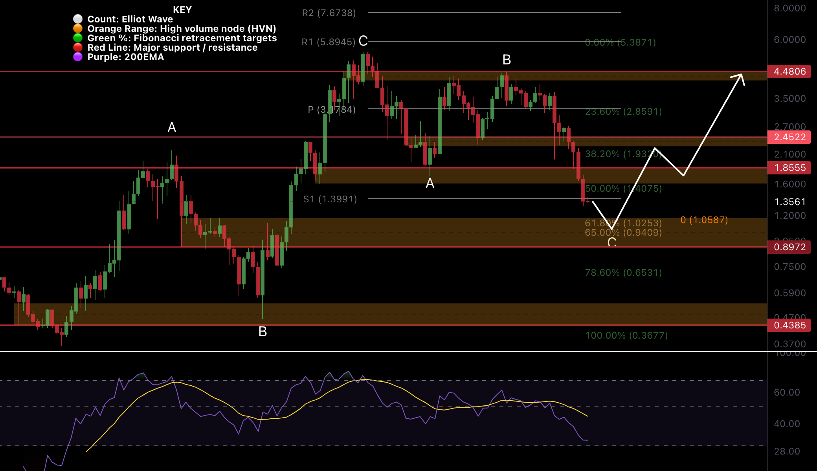Screen dimensions: 817x471
Task: Select the wave C label at the swing high
Action: 363,40
